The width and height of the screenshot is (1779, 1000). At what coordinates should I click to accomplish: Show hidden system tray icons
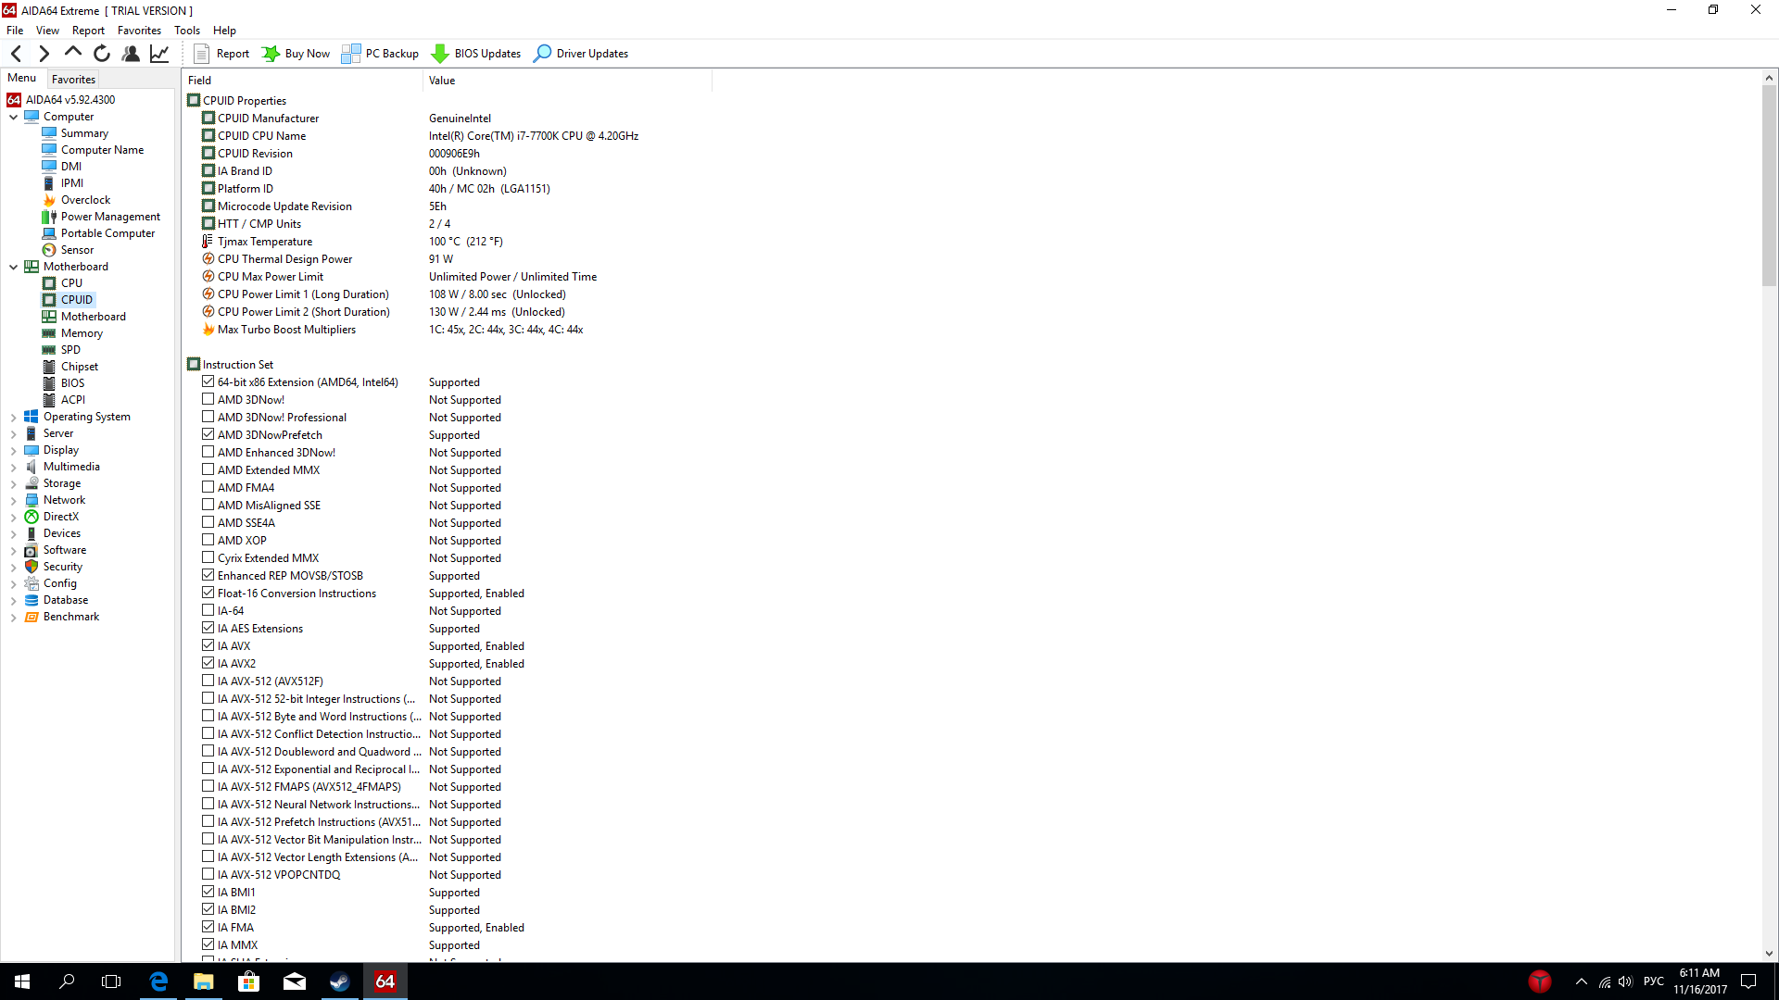(x=1581, y=981)
